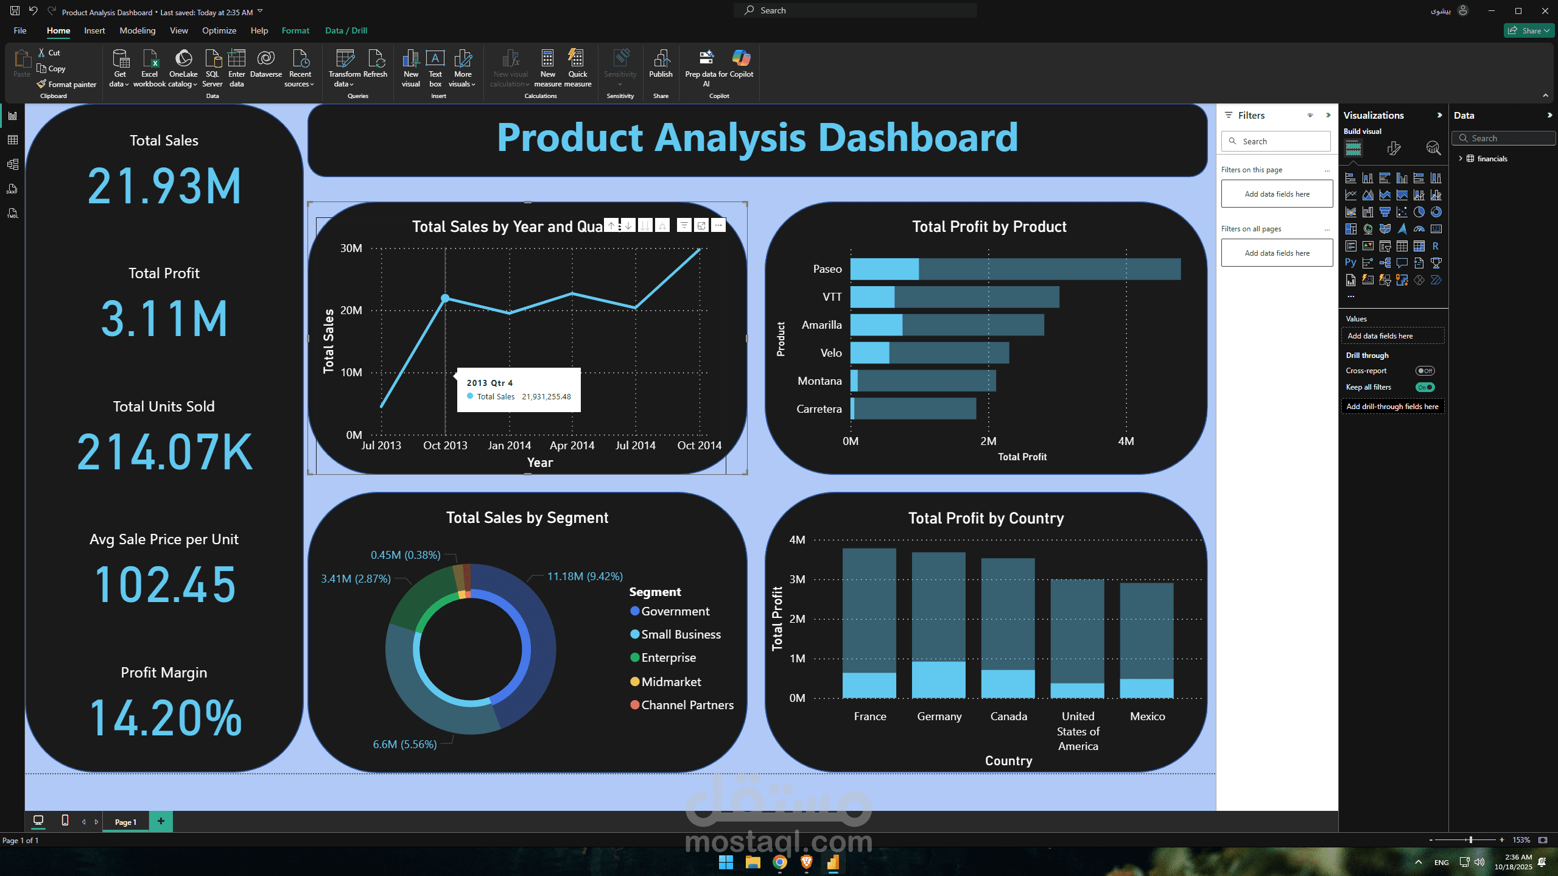
Task: Select the Python visual icon
Action: tap(1350, 263)
